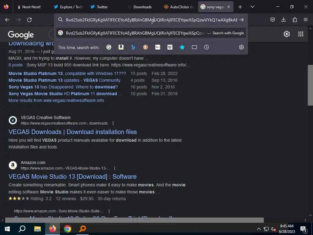Search this time with eBay
The width and height of the screenshot is (313, 235).
pos(158,47)
